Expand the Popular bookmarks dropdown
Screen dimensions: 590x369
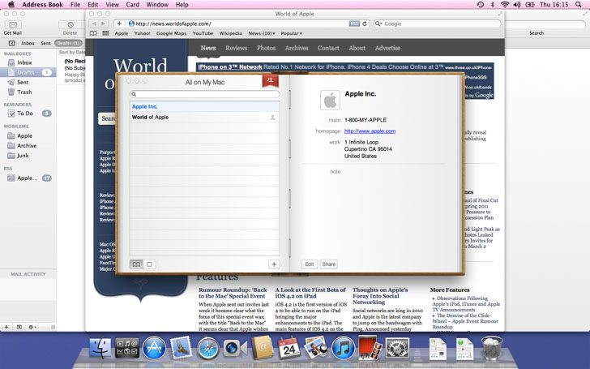tap(292, 33)
